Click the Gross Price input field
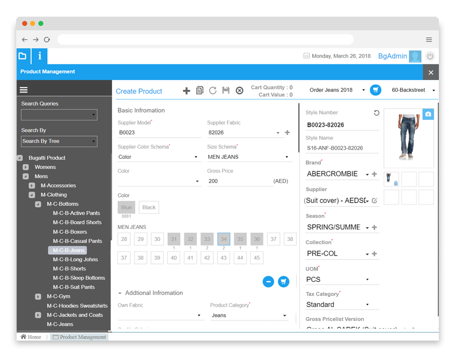 [239, 181]
